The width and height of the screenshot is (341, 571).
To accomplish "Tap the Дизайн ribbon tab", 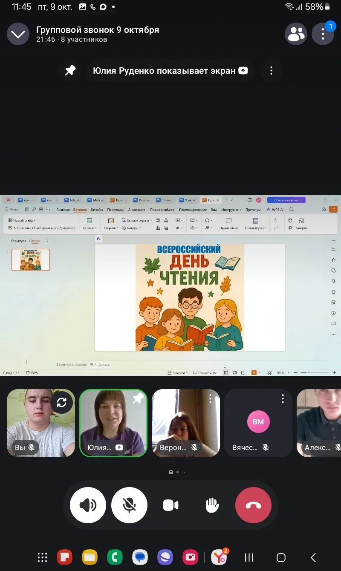I will pyautogui.click(x=97, y=210).
